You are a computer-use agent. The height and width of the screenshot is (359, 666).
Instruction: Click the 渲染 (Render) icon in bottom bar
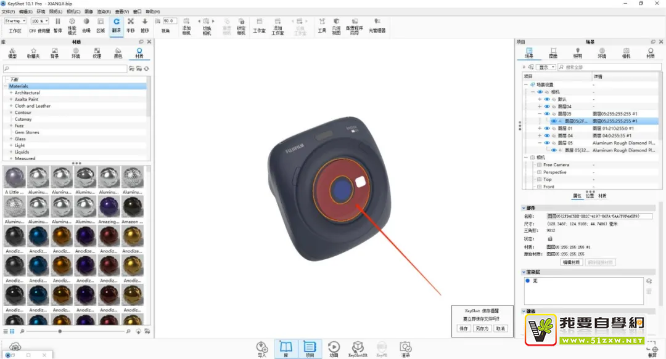405,349
